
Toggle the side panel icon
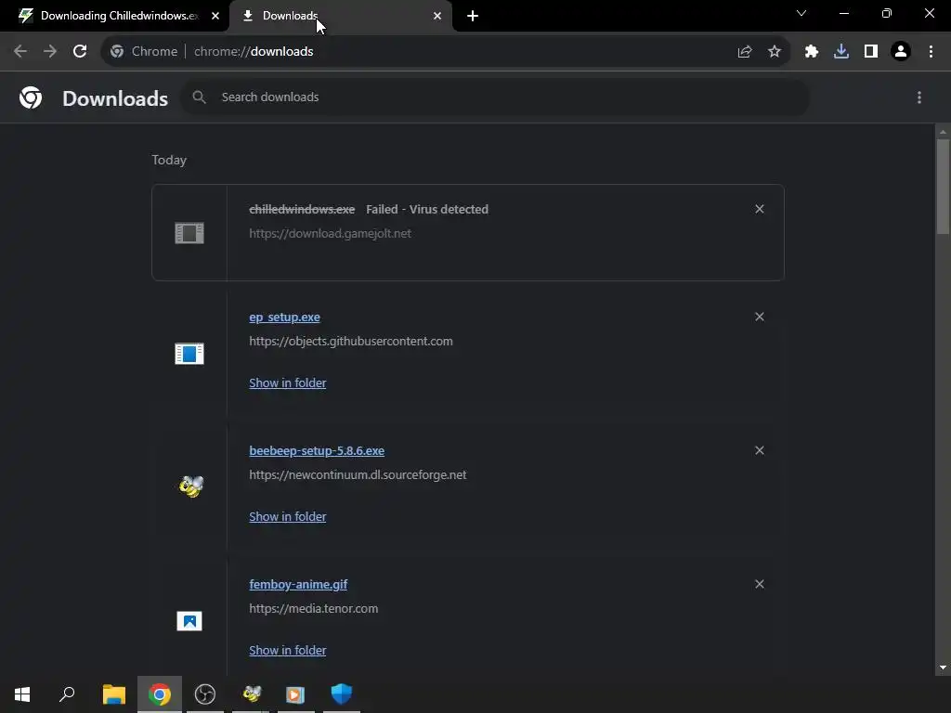point(871,52)
